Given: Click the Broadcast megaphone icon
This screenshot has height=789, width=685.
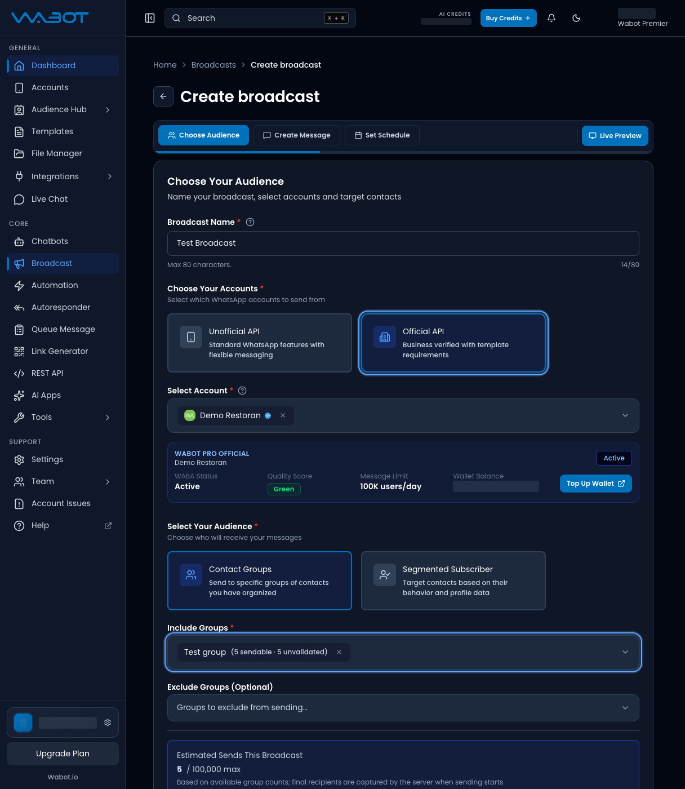Looking at the screenshot, I should 19,264.
